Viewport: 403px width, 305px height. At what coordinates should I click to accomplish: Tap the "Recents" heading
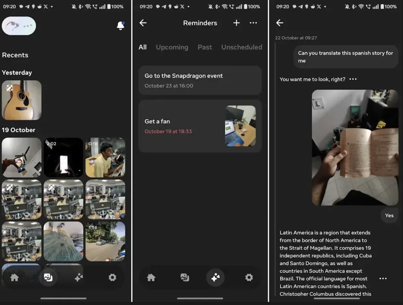pyautogui.click(x=15, y=55)
